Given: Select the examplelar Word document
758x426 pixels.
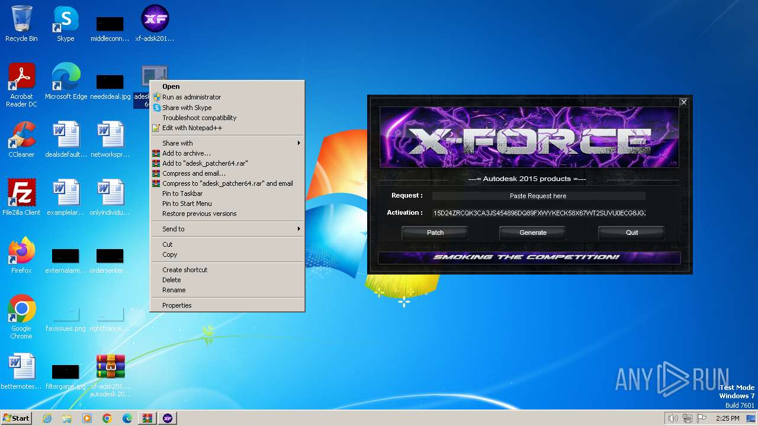Looking at the screenshot, I should pos(66,198).
